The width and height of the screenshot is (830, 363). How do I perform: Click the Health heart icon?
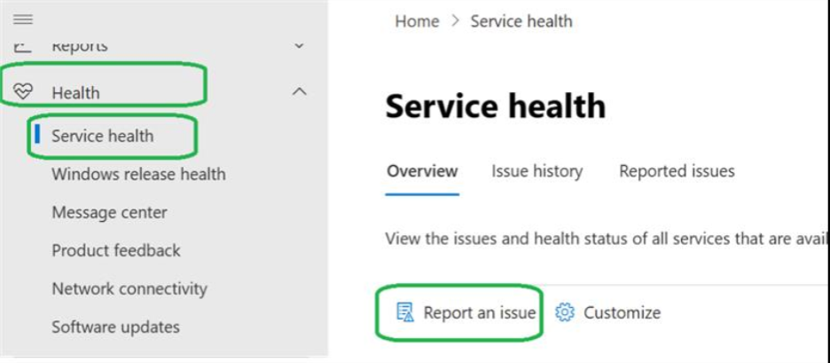23,91
